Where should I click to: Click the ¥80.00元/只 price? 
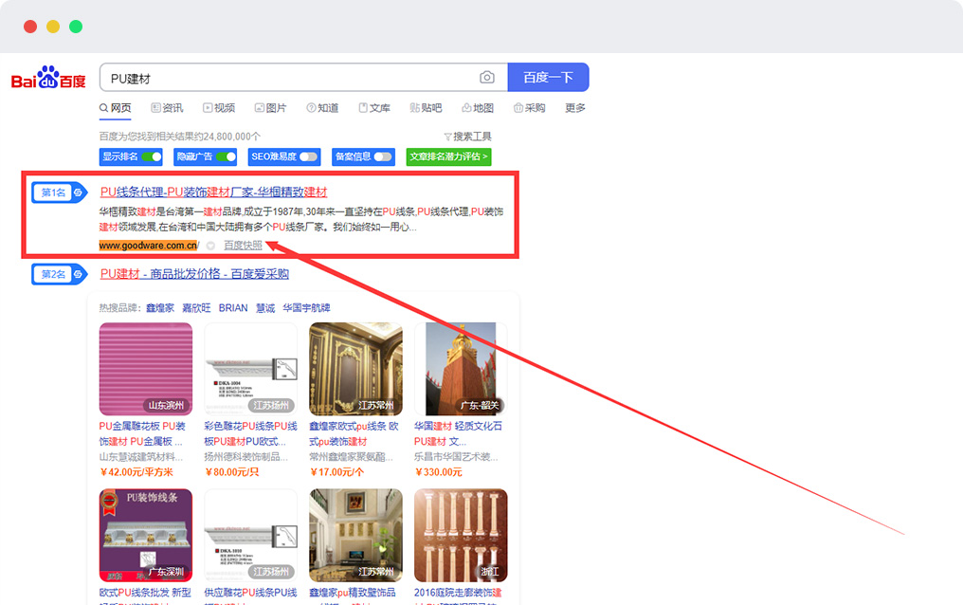tap(232, 472)
